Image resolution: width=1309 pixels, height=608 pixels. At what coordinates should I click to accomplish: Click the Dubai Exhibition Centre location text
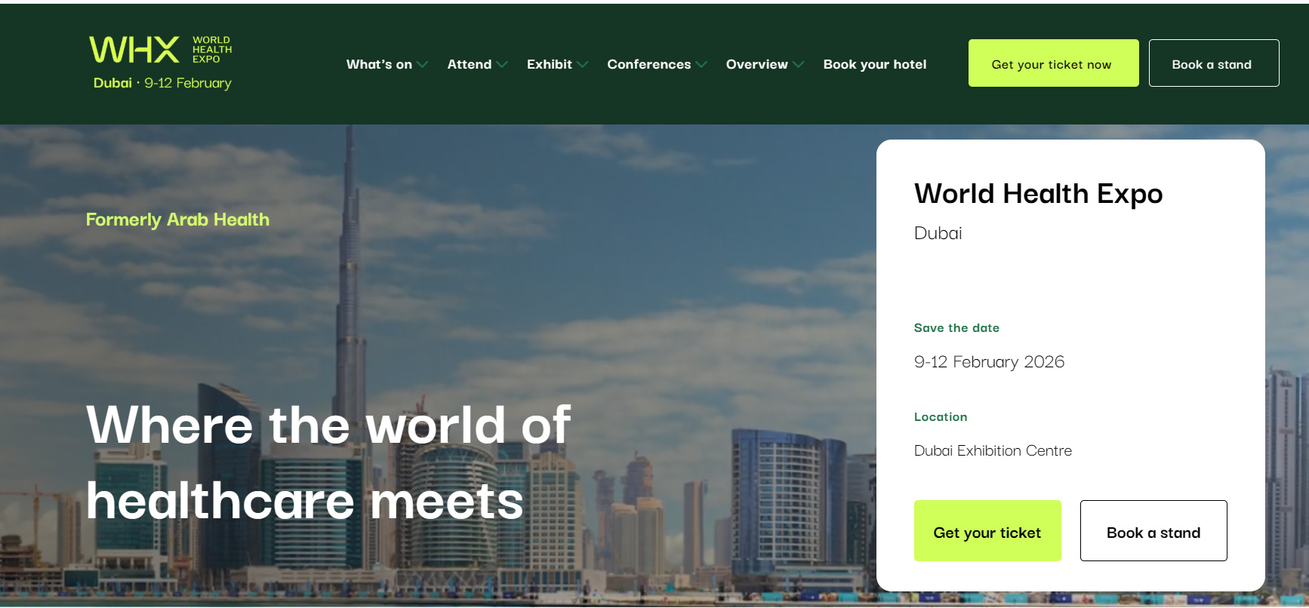pyautogui.click(x=992, y=451)
